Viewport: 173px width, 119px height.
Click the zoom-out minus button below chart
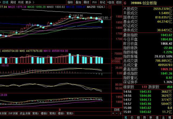coord(117,113)
